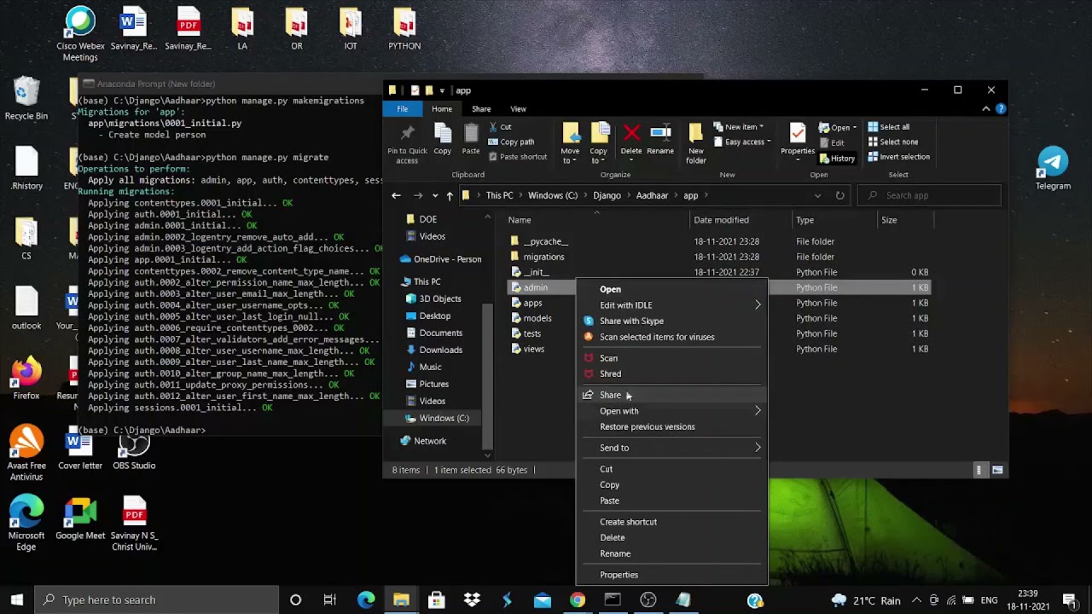Open Telegram desktop shortcut
The height and width of the screenshot is (614, 1092).
click(1053, 168)
